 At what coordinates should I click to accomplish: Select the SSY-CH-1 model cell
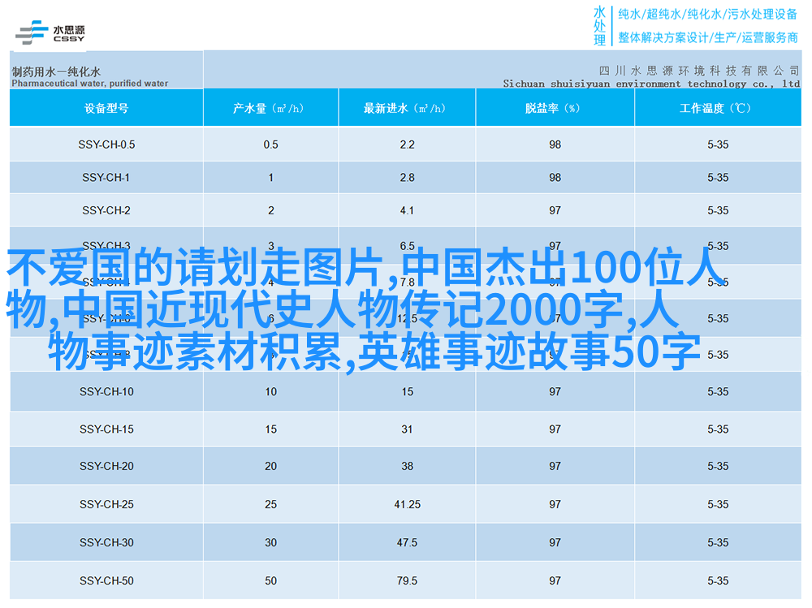coord(106,178)
